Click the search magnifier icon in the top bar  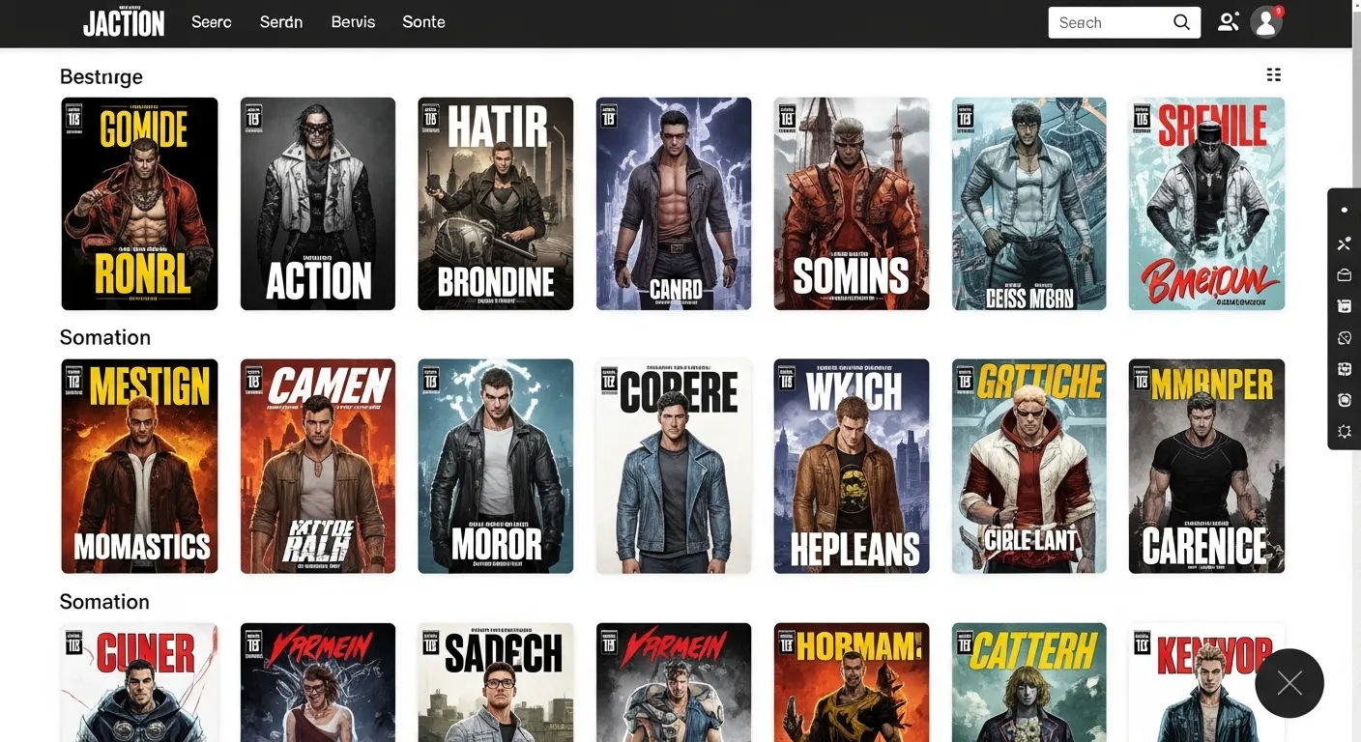point(1180,21)
